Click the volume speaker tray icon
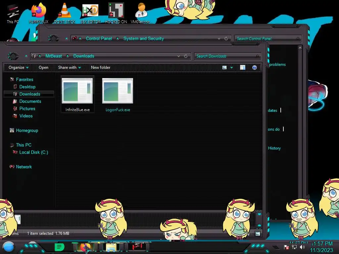 pos(302,247)
